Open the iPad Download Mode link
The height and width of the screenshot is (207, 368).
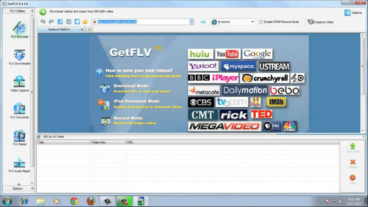tap(136, 101)
